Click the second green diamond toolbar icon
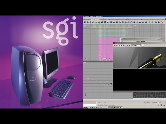This screenshot has width=166, height=124. (x=152, y=22)
